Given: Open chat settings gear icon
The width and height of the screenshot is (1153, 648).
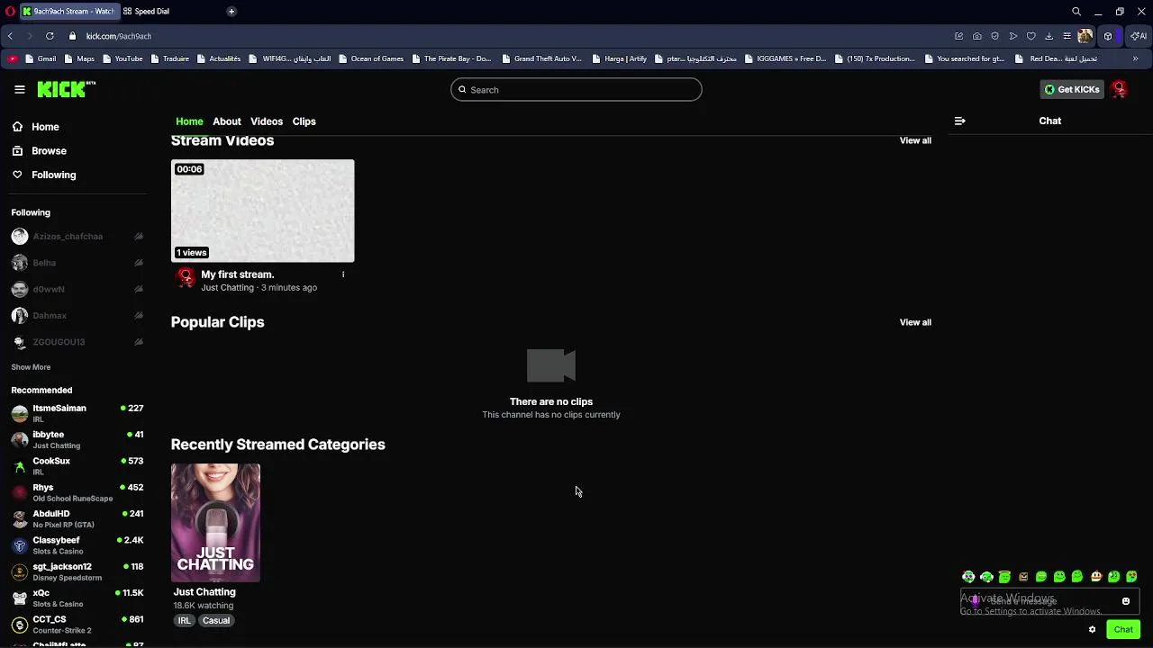Looking at the screenshot, I should pos(1092,629).
